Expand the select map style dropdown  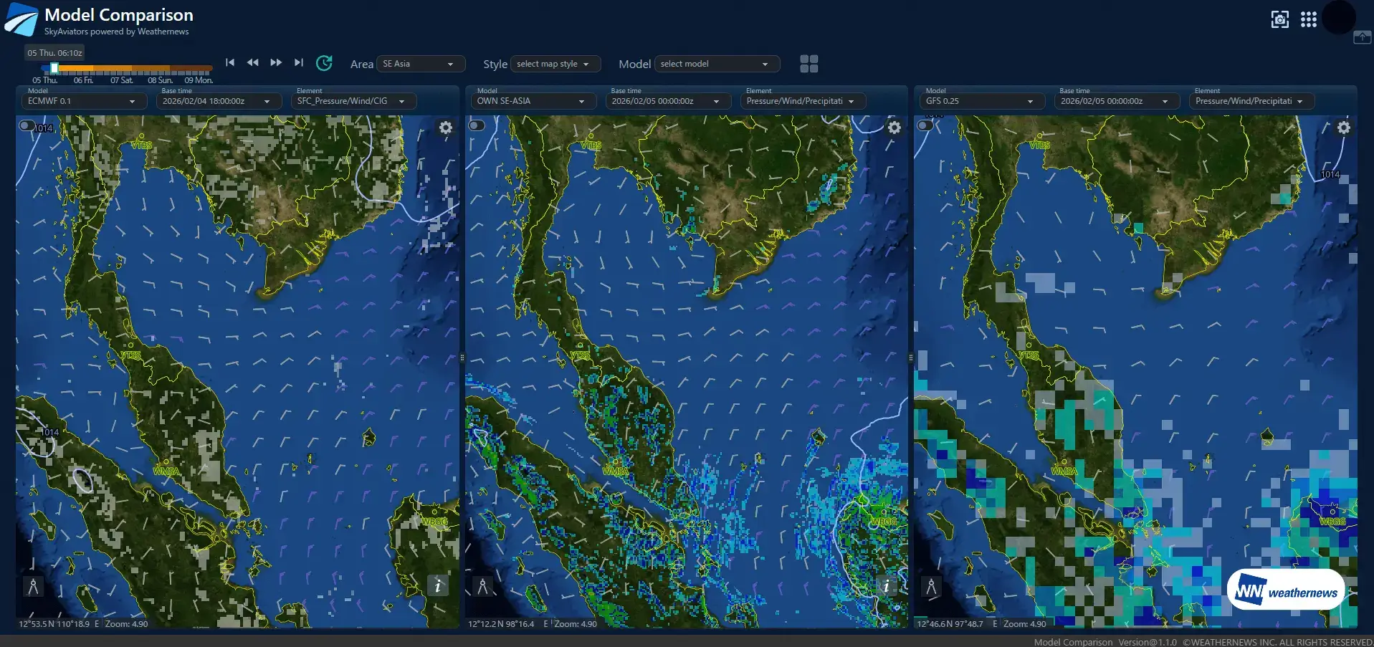[x=555, y=64]
